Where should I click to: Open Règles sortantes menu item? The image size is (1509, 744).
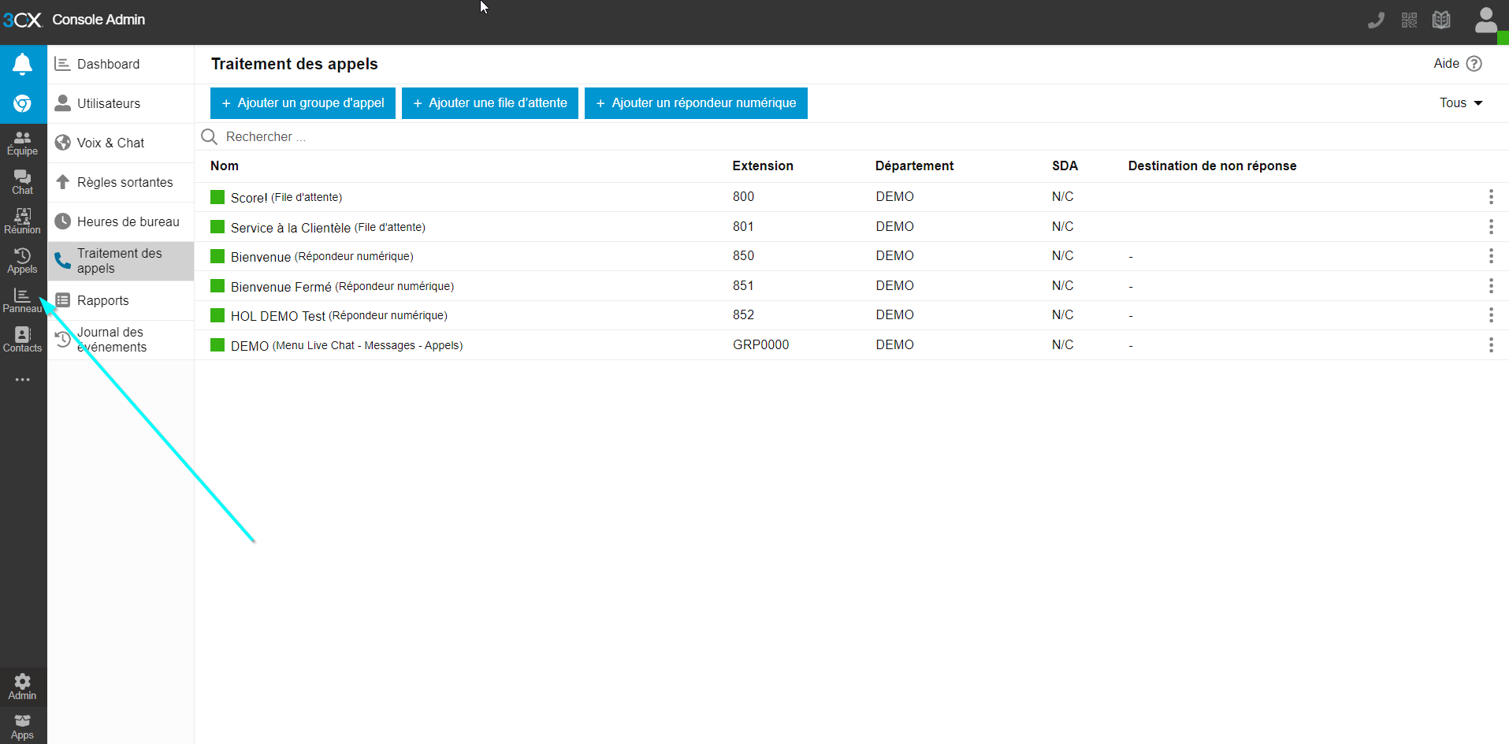(121, 183)
